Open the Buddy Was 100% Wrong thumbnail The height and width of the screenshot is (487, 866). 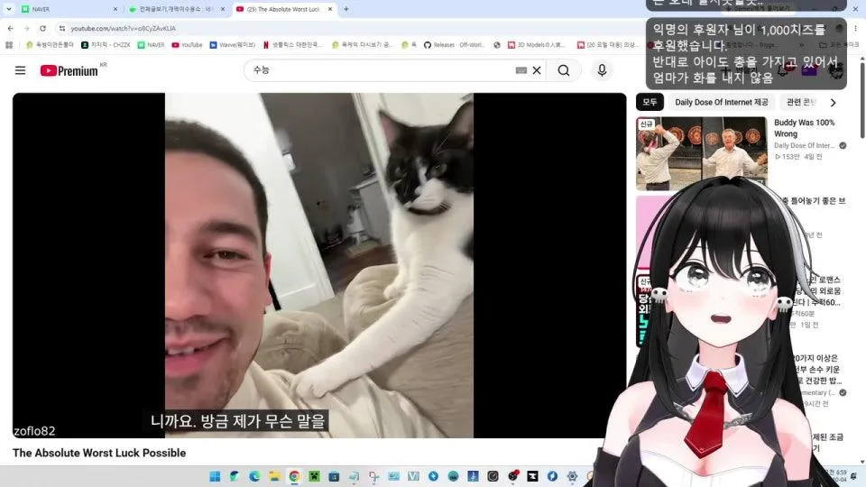tap(702, 153)
